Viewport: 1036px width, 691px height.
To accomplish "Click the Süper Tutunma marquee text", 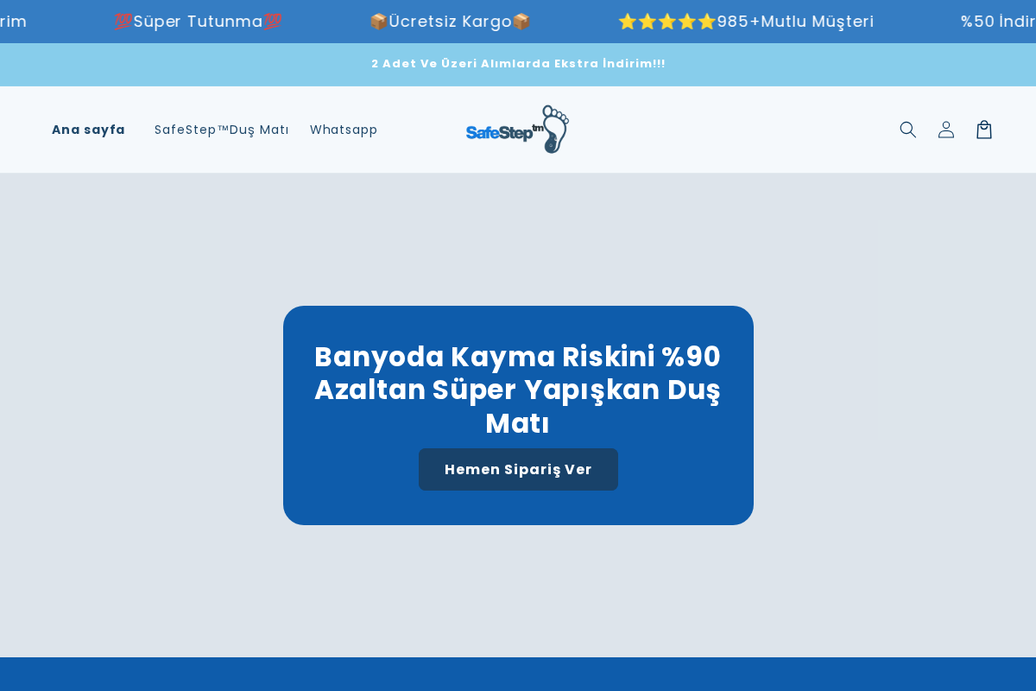I will coord(199,21).
